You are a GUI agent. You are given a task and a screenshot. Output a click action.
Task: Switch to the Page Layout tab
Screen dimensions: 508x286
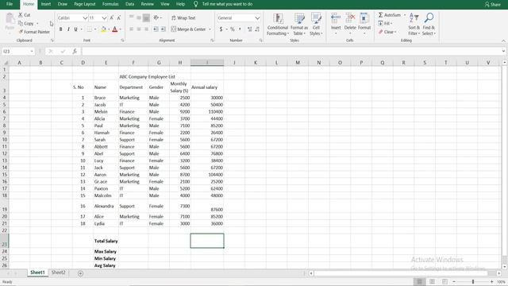click(85, 4)
